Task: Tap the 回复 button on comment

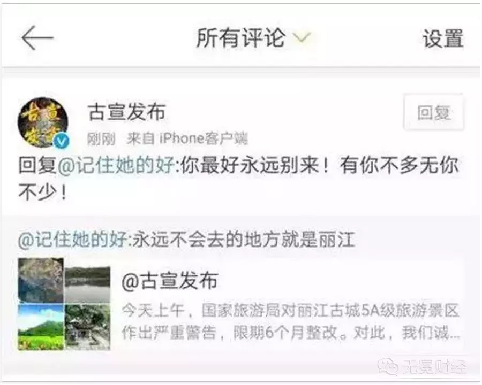Action: [x=433, y=112]
